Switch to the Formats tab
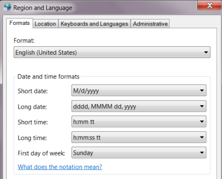This screenshot has height=179, width=222. (x=19, y=23)
